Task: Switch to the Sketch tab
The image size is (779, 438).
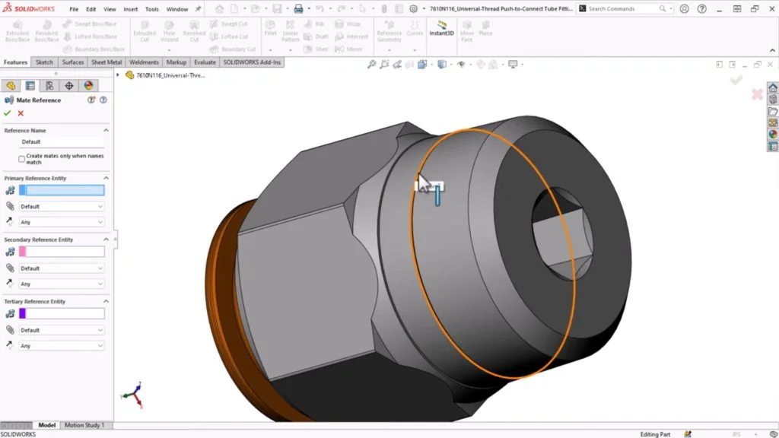Action: click(44, 62)
